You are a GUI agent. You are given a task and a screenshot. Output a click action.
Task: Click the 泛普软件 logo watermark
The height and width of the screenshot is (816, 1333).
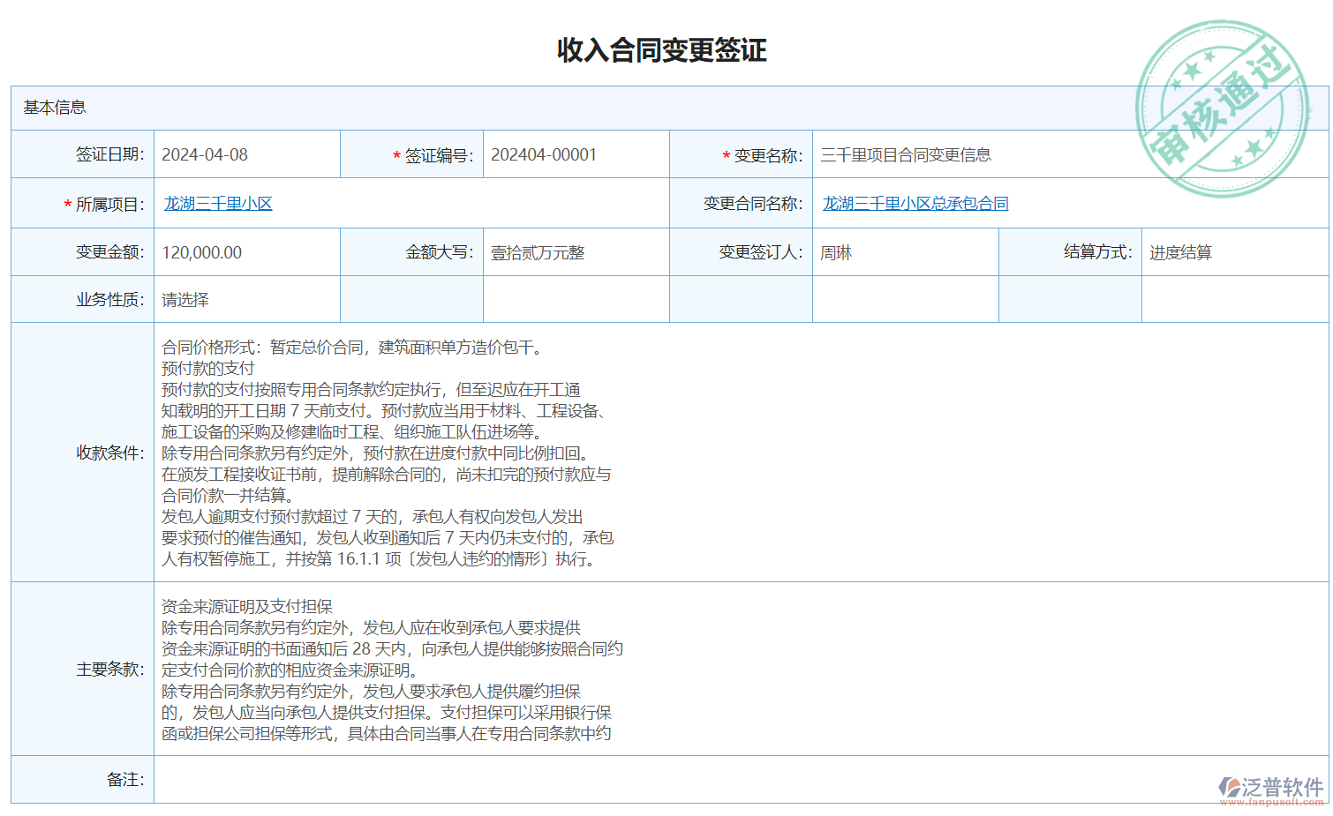coord(1271,789)
